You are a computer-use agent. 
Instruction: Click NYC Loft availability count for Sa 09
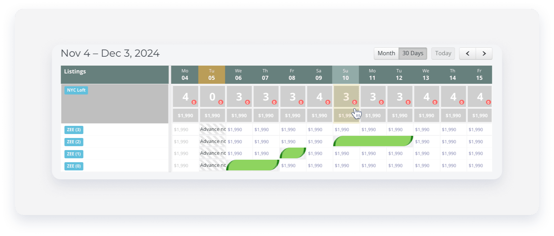click(x=319, y=97)
